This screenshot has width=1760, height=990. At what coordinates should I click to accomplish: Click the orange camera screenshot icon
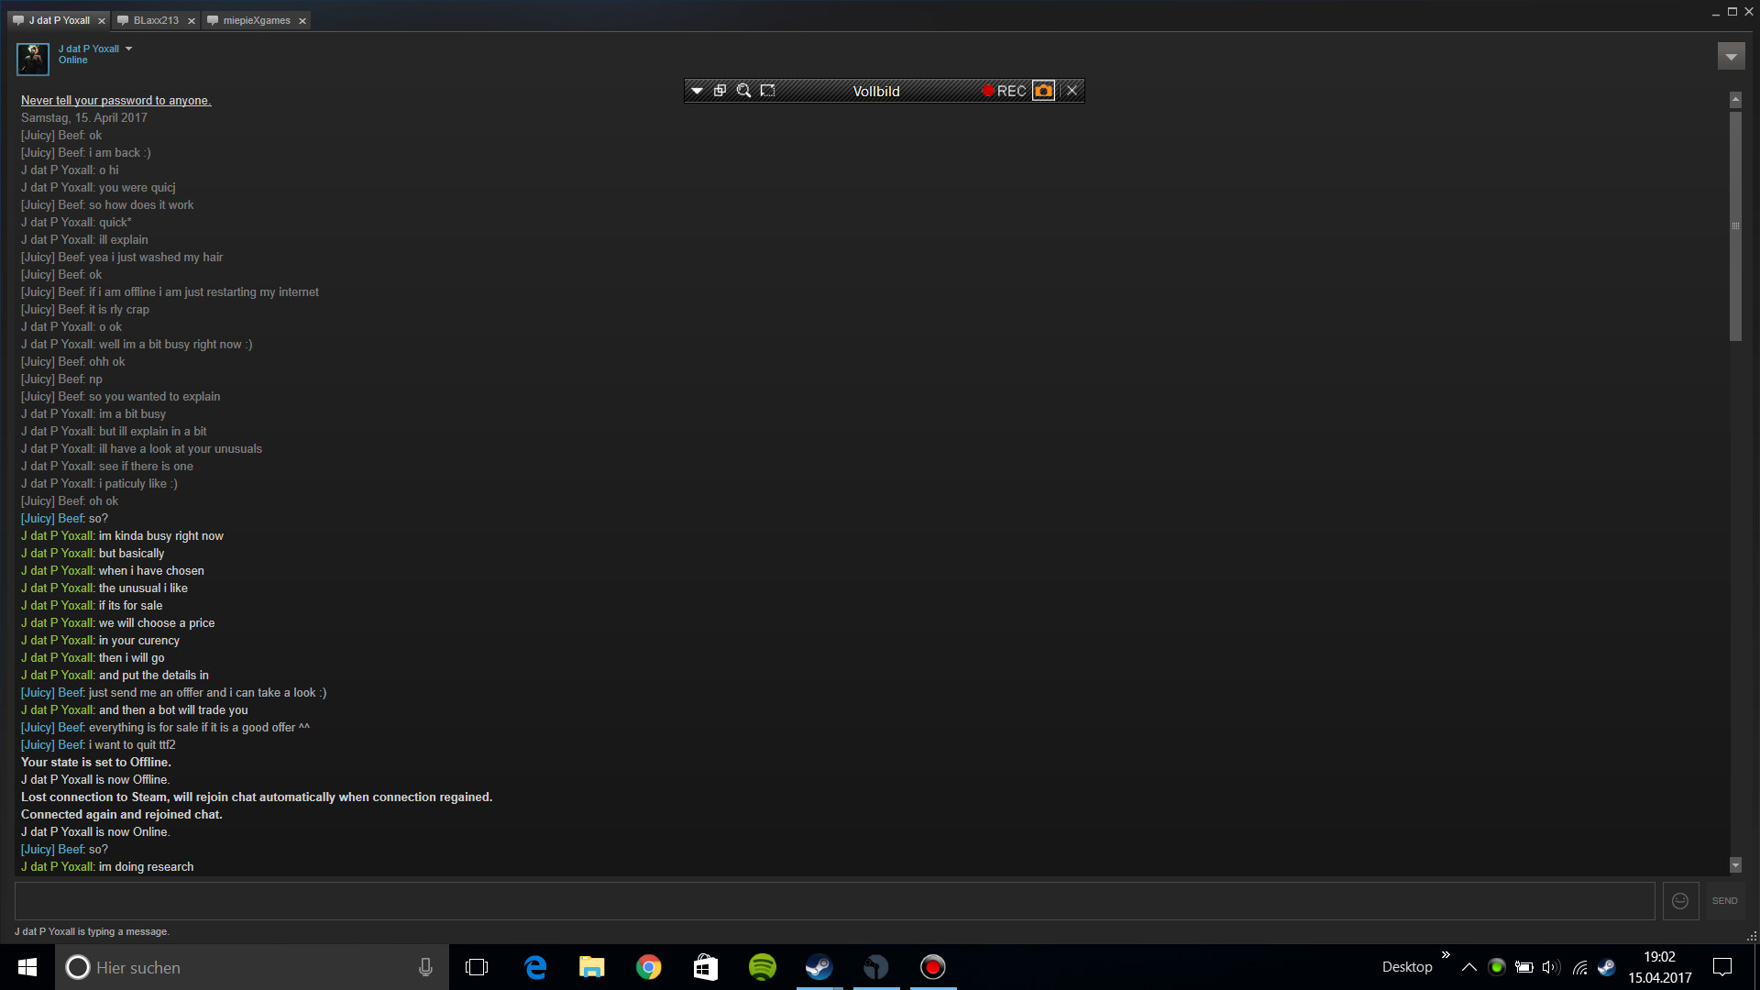point(1043,91)
